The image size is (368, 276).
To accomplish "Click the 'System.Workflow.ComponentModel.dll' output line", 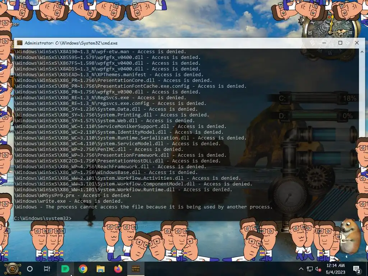I will [133, 184].
